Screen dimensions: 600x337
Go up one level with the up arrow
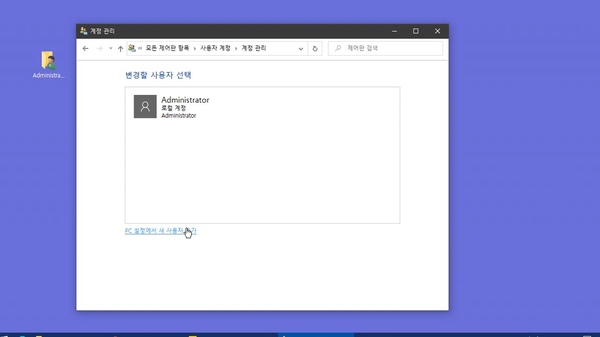click(x=120, y=49)
